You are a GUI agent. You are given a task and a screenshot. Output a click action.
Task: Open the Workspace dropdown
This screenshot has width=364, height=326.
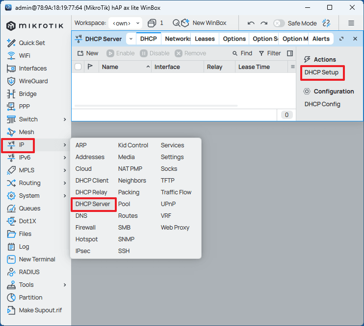125,23
